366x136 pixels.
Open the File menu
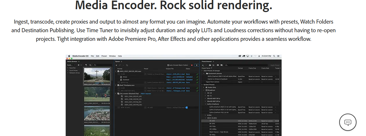click(x=92, y=56)
